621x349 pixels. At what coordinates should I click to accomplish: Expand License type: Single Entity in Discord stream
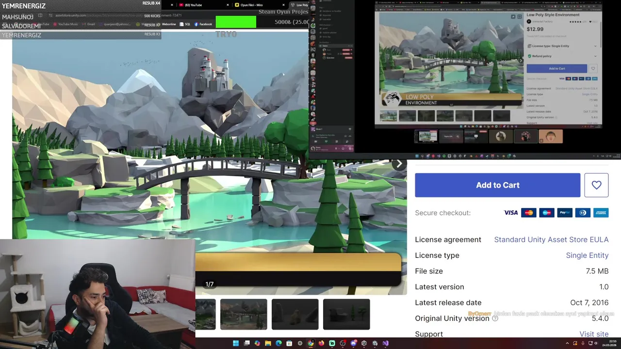tap(561, 46)
